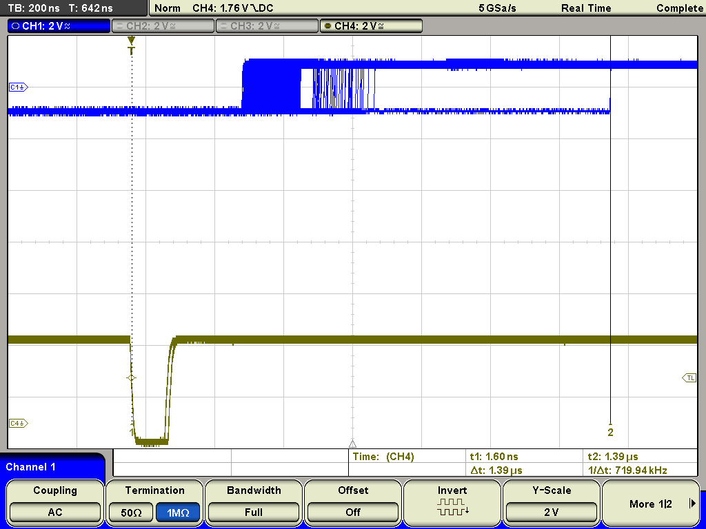The width and height of the screenshot is (706, 529).
Task: Click the Norm trigger mode label
Action: coord(168,8)
